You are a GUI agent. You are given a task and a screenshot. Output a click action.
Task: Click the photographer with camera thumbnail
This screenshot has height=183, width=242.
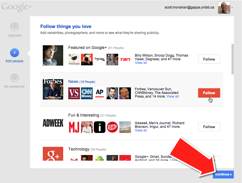pos(87,59)
